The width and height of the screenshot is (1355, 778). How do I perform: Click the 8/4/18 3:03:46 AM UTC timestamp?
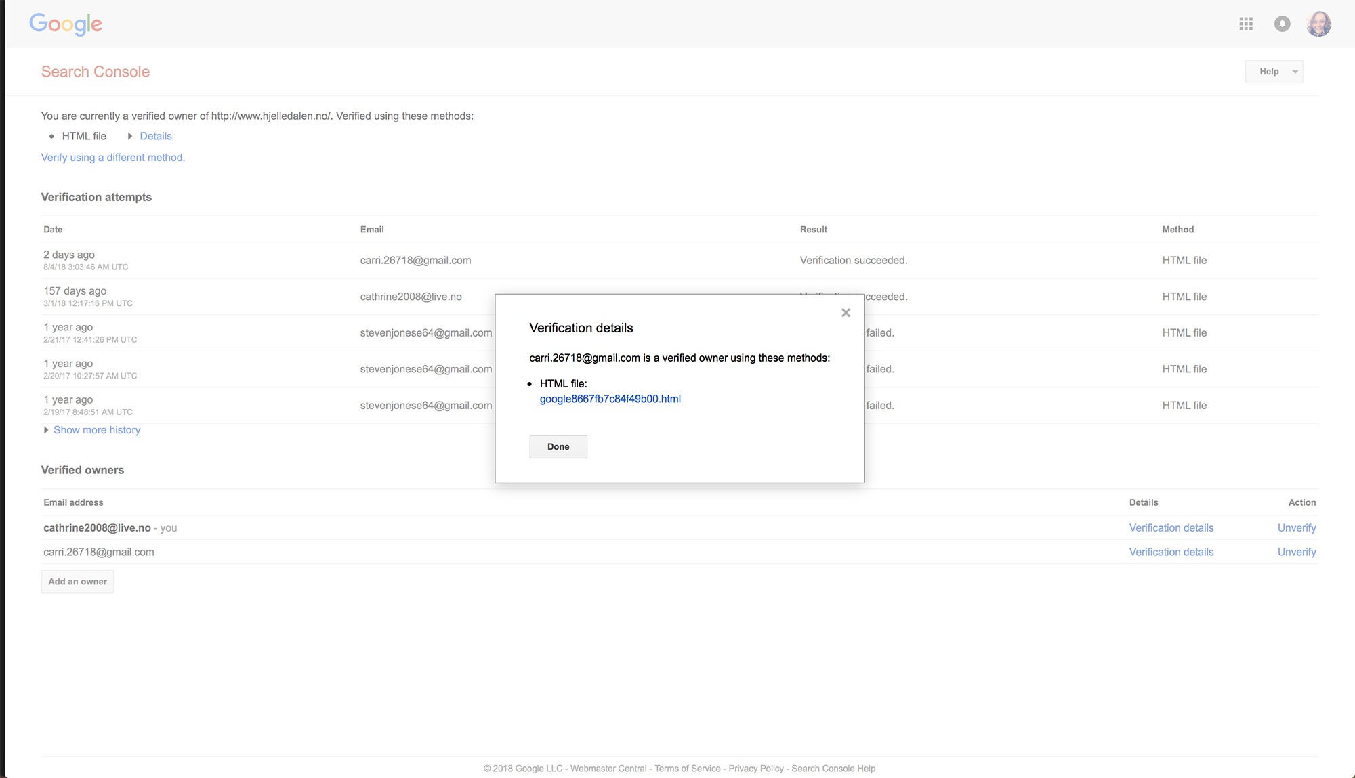pyautogui.click(x=86, y=267)
